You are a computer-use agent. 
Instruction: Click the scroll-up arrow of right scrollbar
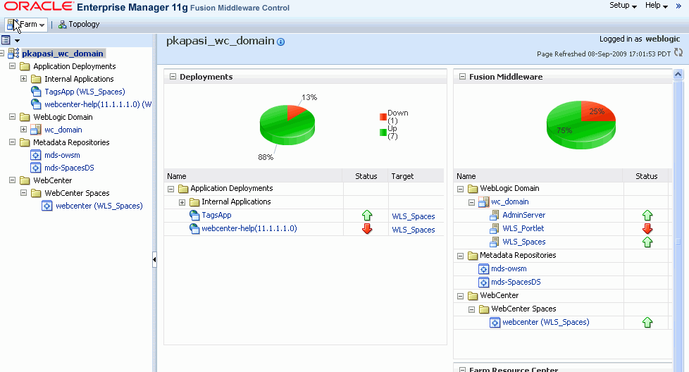(x=678, y=74)
